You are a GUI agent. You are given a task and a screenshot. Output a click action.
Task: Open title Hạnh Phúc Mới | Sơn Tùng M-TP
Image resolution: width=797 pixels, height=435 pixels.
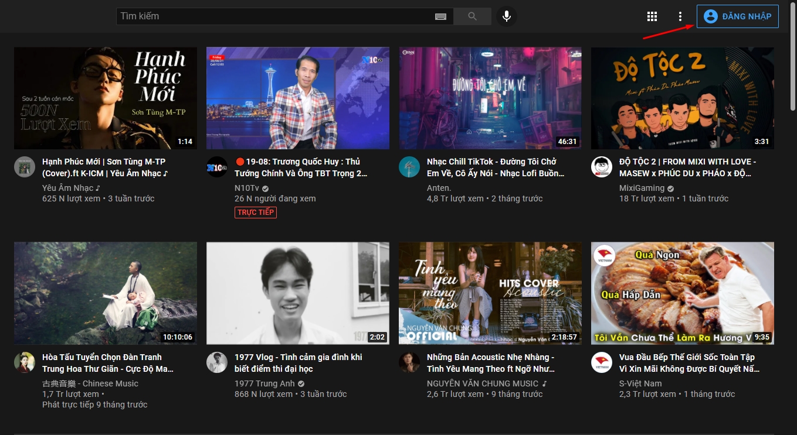[106, 167]
